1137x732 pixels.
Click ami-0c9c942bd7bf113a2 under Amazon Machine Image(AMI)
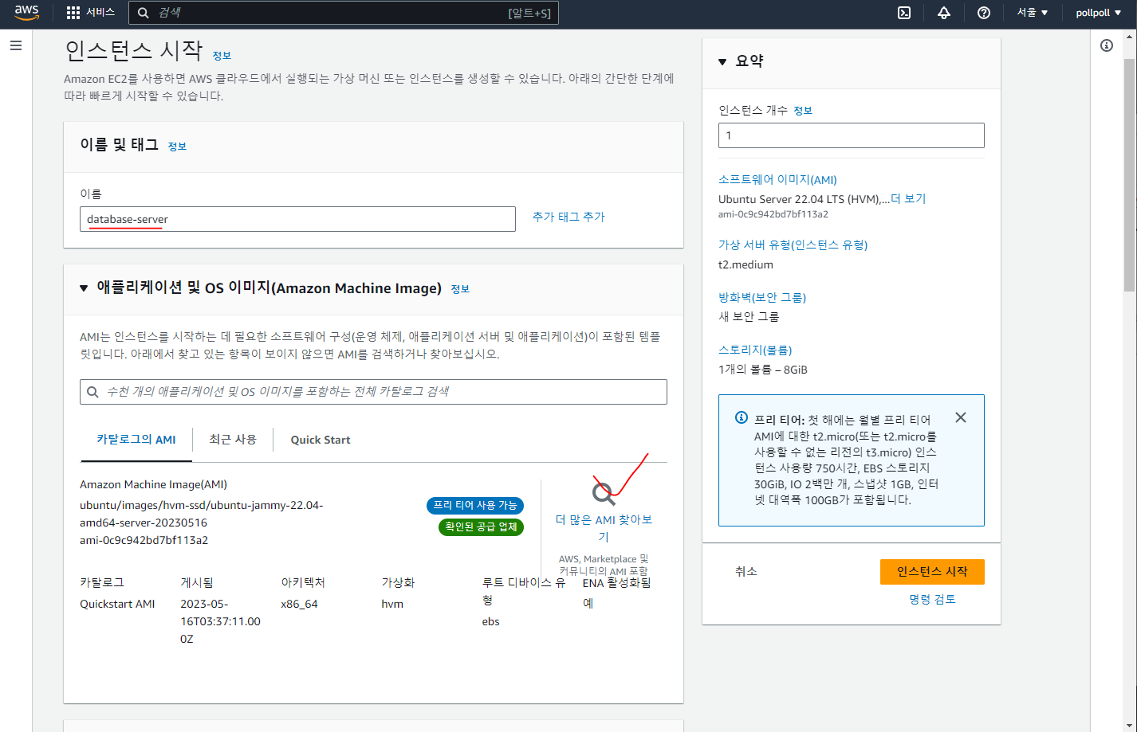(144, 540)
